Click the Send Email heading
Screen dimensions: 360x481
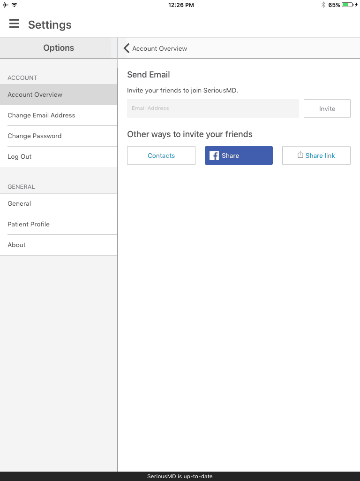[149, 75]
